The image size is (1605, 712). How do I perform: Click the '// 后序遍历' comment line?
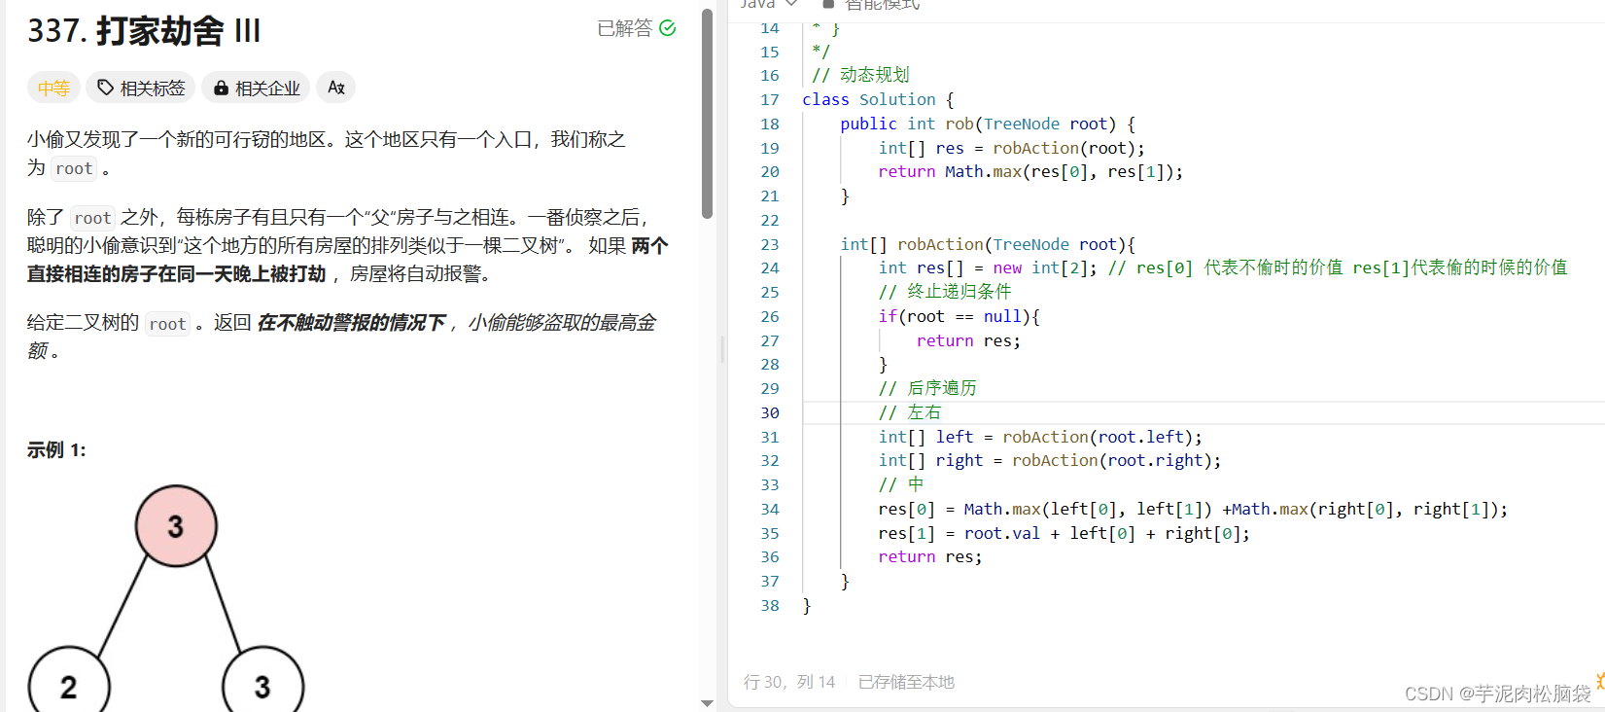[927, 388]
